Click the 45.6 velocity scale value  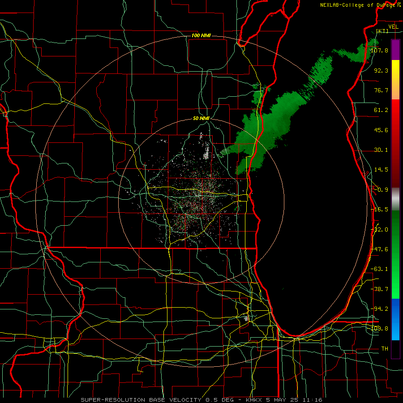[x=381, y=130]
